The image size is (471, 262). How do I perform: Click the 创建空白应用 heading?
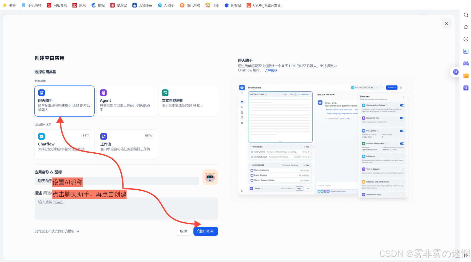(x=50, y=58)
